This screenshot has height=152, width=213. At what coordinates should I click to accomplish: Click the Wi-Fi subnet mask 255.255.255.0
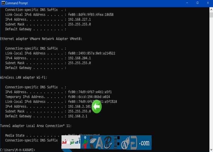79,111
